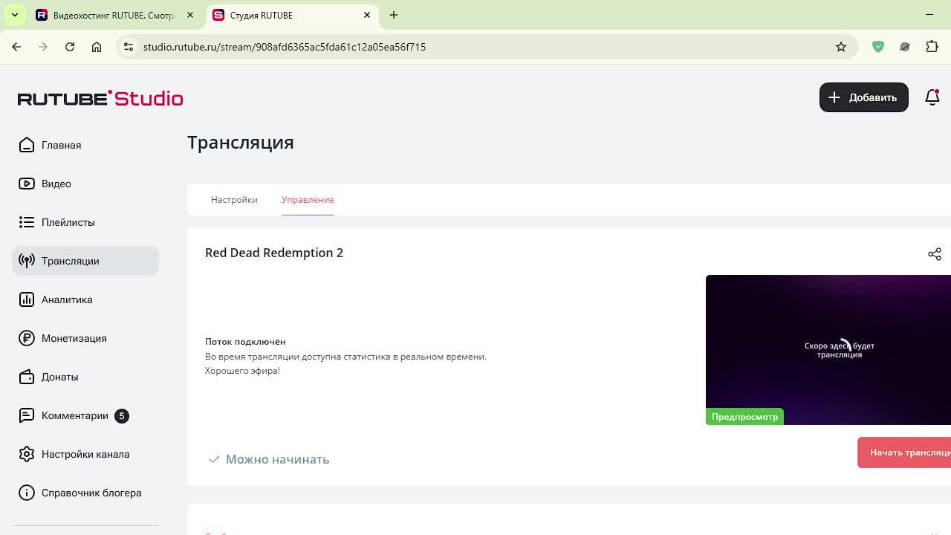Click the Red Dead Redemption 2 title
The height and width of the screenshot is (535, 951).
click(x=274, y=253)
